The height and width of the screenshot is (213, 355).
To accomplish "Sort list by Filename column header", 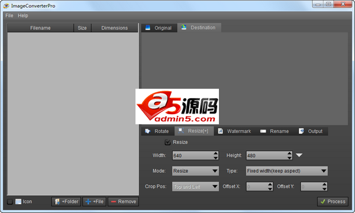I will [40, 28].
